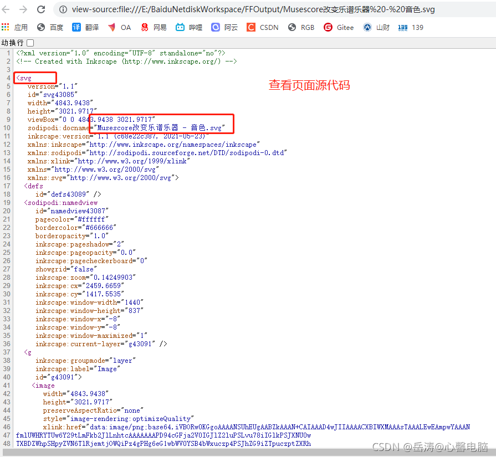The height and width of the screenshot is (457, 496).
Task: Click the pagecolor="#ffffff" attribute
Action: (x=72, y=219)
